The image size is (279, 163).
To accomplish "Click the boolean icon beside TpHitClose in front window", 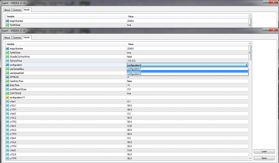I will click(7, 53).
